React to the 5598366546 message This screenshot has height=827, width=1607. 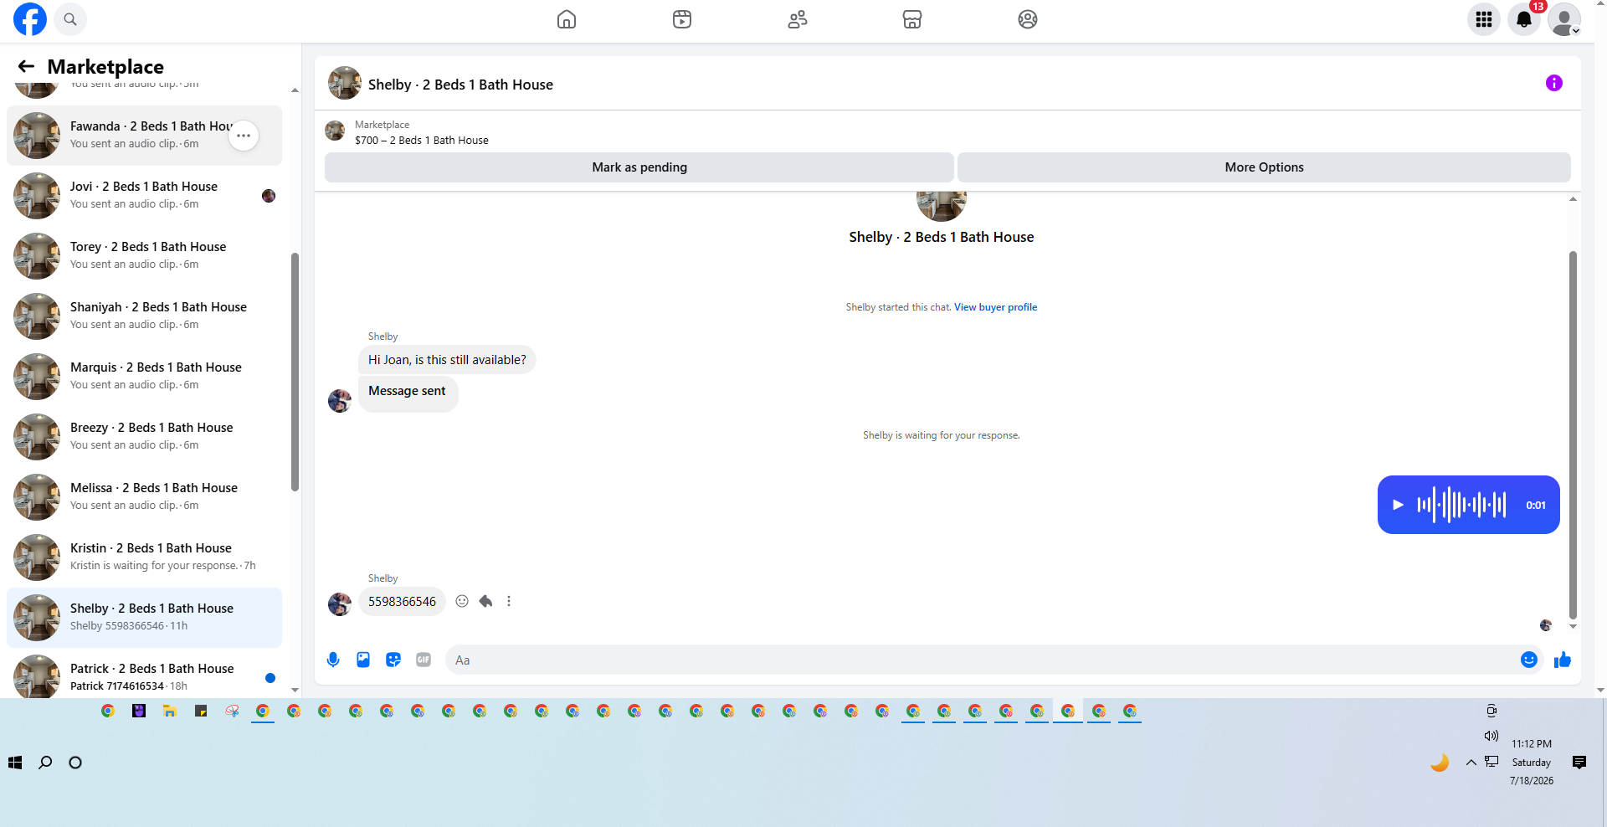point(462,601)
